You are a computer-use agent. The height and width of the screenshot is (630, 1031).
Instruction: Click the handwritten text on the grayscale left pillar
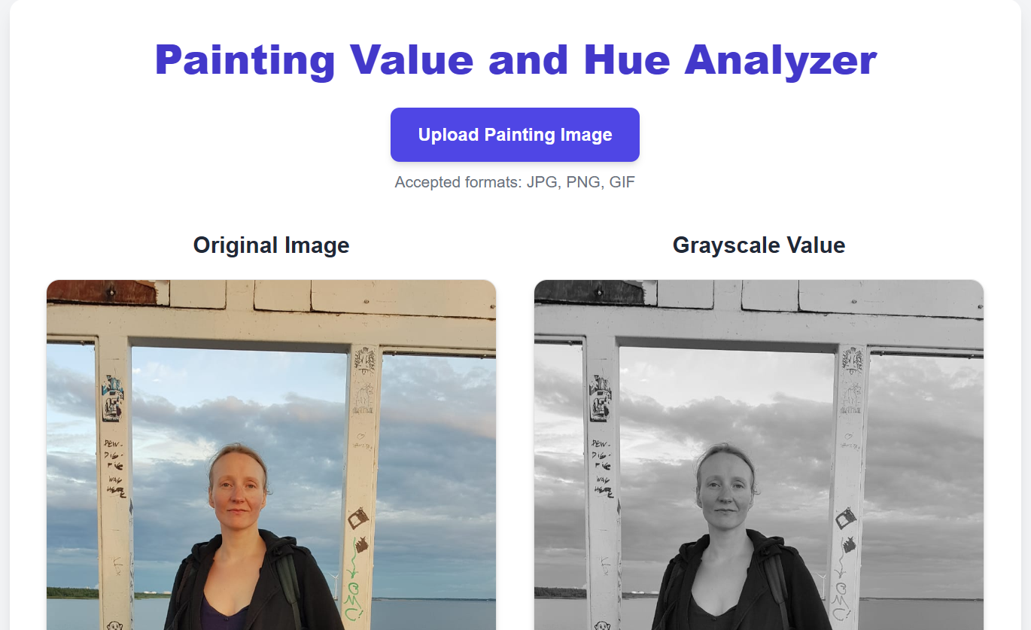click(602, 467)
